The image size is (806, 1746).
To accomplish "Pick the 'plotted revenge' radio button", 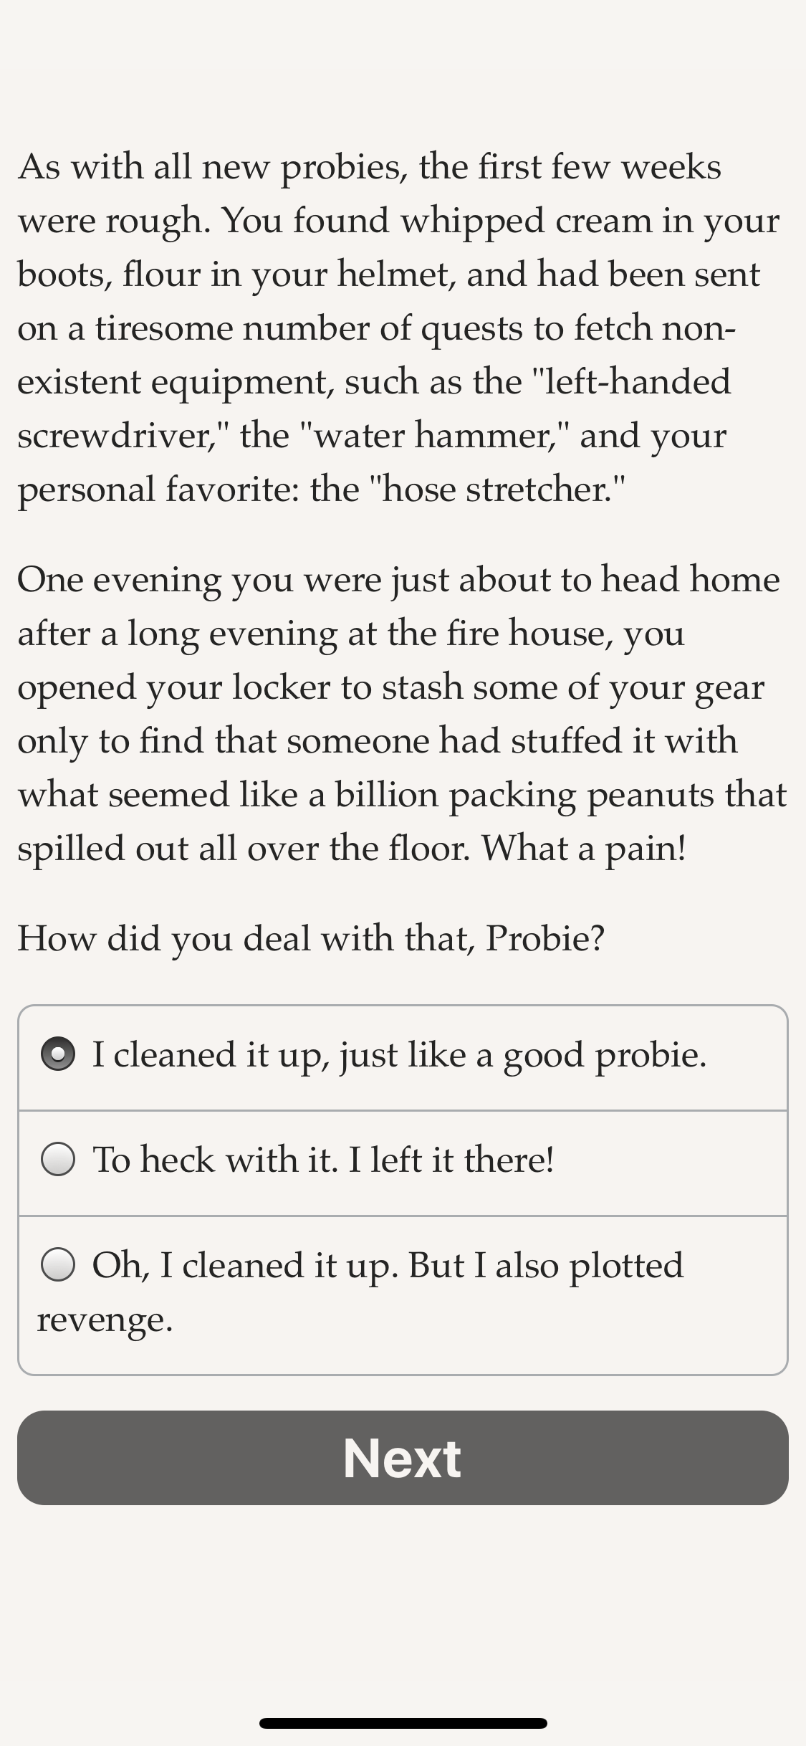I will point(58,1264).
